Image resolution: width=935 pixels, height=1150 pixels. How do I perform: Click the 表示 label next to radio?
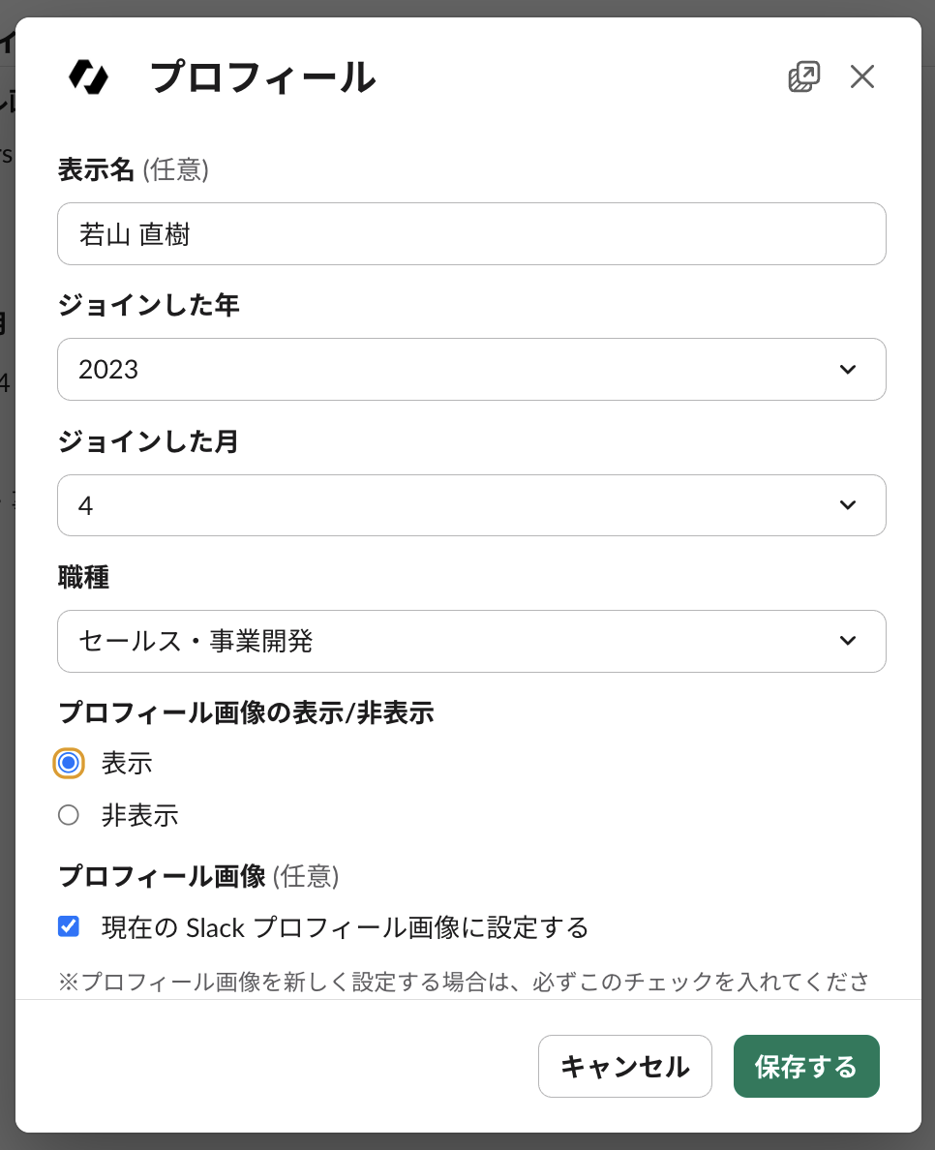pyautogui.click(x=127, y=763)
